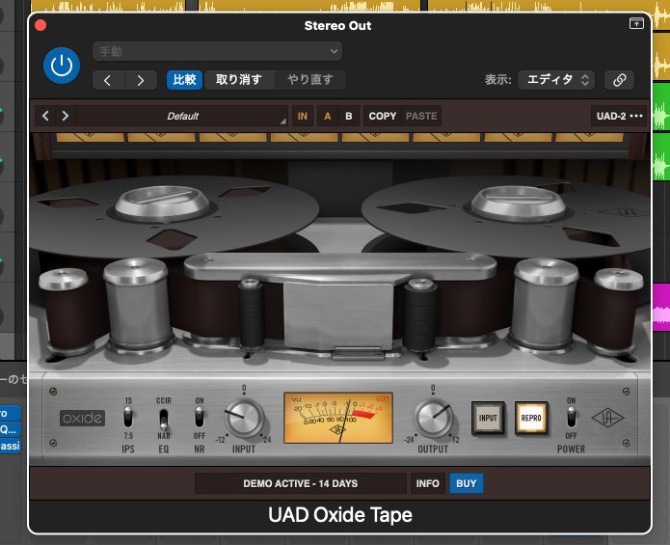The width and height of the screenshot is (670, 545).
Task: Click the blue BUY button
Action: (x=467, y=483)
